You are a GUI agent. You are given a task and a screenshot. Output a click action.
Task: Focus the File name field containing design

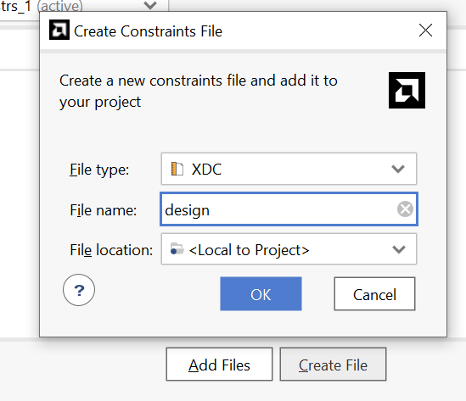click(289, 209)
